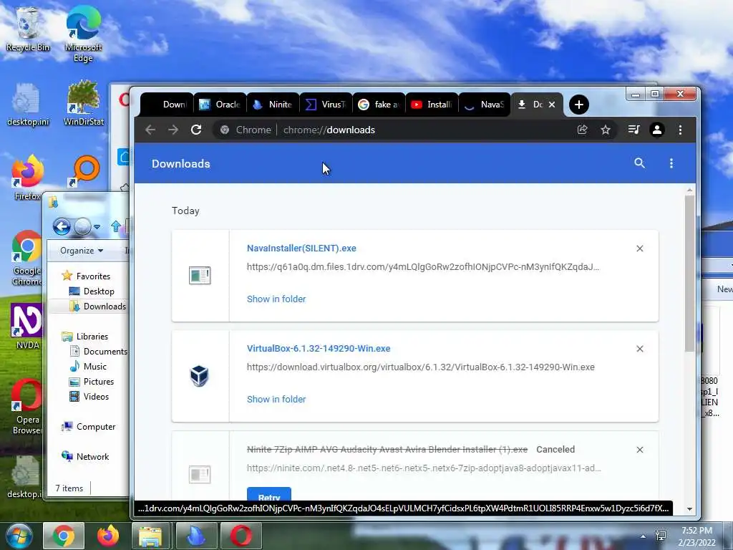The width and height of the screenshot is (733, 550).
Task: Remove VirtualBox download from list
Action: coord(640,349)
